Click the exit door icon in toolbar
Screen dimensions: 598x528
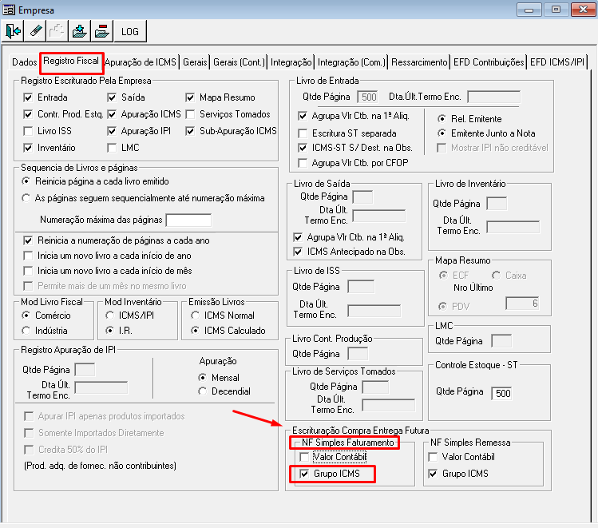[14, 31]
